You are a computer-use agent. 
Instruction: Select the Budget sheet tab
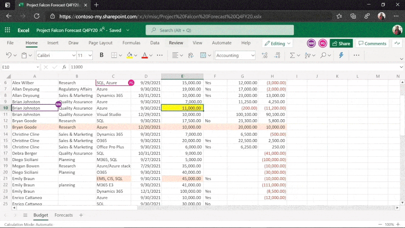coord(41,215)
